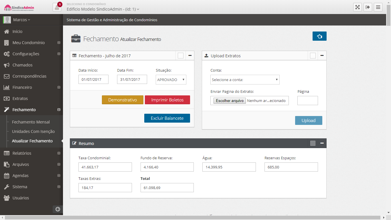The width and height of the screenshot is (391, 220).
Task: Collapse sidebar with the left arrow circle
Action: 58,209
